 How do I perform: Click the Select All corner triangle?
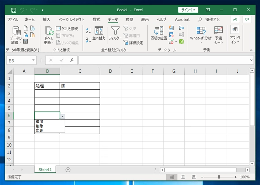pyautogui.click(x=10, y=71)
